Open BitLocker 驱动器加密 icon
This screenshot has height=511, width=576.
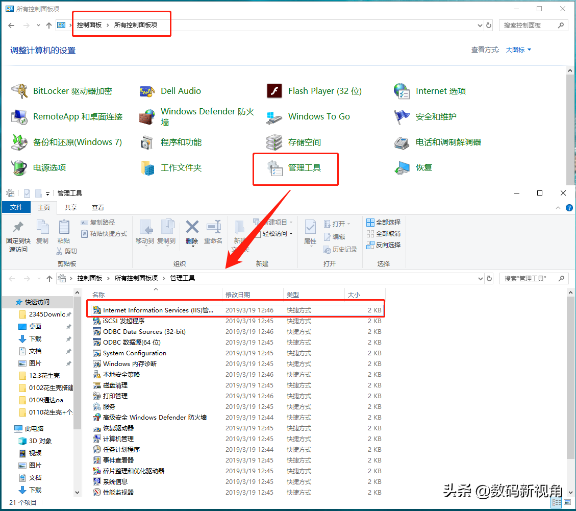(x=19, y=91)
